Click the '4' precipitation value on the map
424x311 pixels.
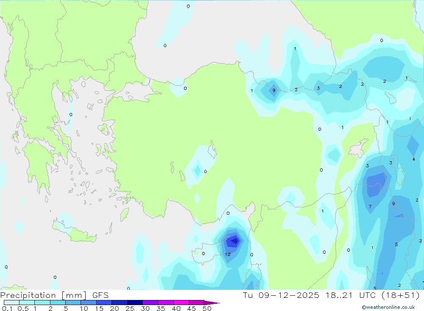pyautogui.click(x=413, y=159)
